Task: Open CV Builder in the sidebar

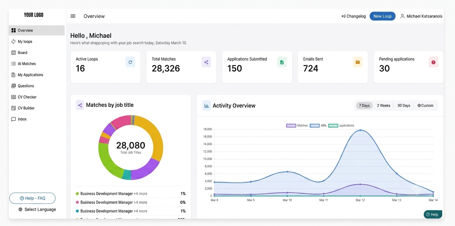Action: pyautogui.click(x=37, y=108)
